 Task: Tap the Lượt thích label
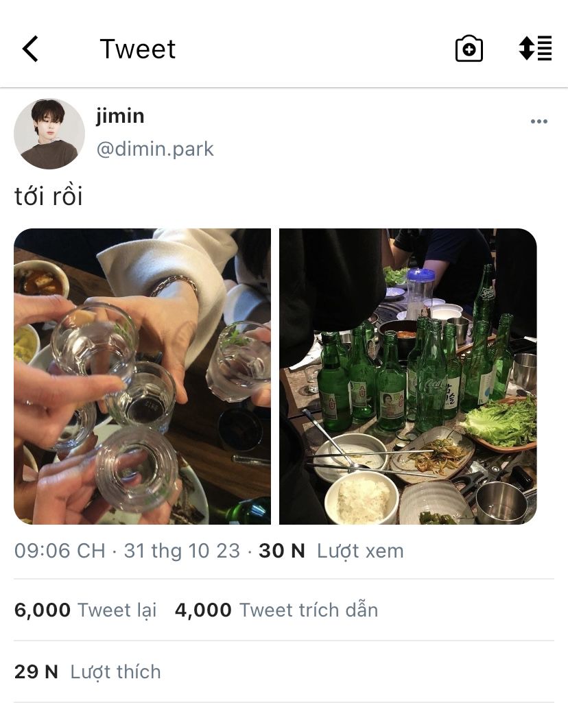116,672
